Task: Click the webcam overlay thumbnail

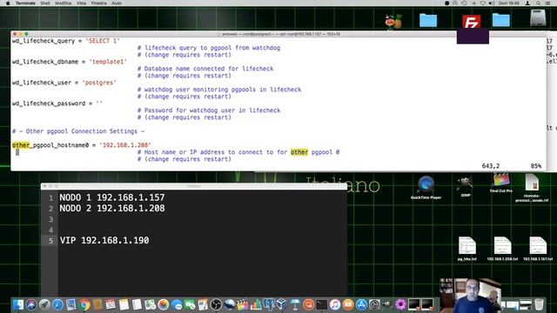Action: (x=470, y=296)
